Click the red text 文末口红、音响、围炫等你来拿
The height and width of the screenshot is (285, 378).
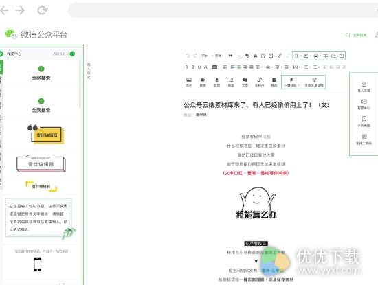256,173
